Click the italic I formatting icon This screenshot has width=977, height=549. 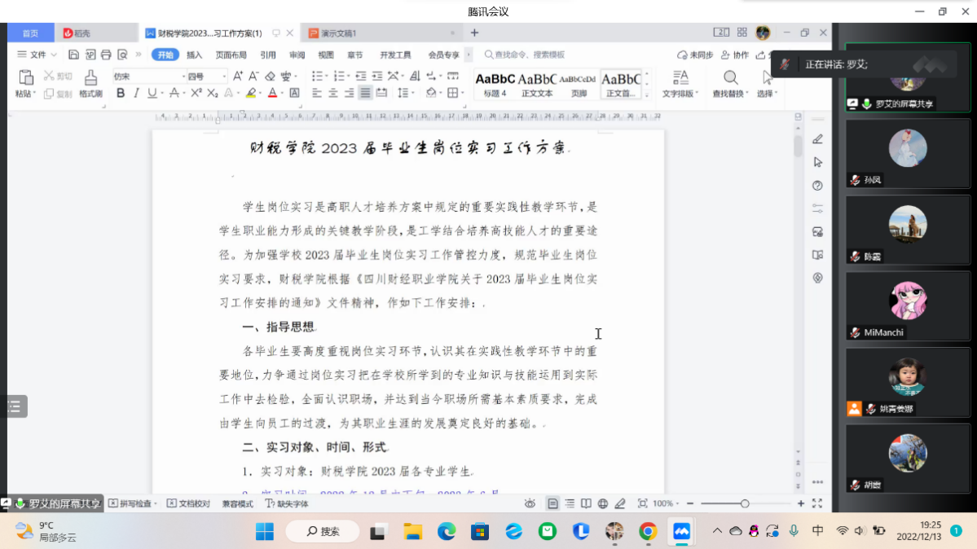pyautogui.click(x=136, y=94)
